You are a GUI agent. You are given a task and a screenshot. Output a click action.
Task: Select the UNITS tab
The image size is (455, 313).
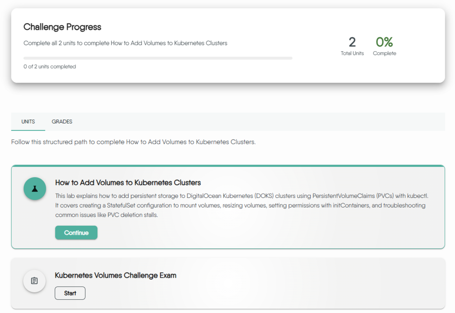(28, 121)
